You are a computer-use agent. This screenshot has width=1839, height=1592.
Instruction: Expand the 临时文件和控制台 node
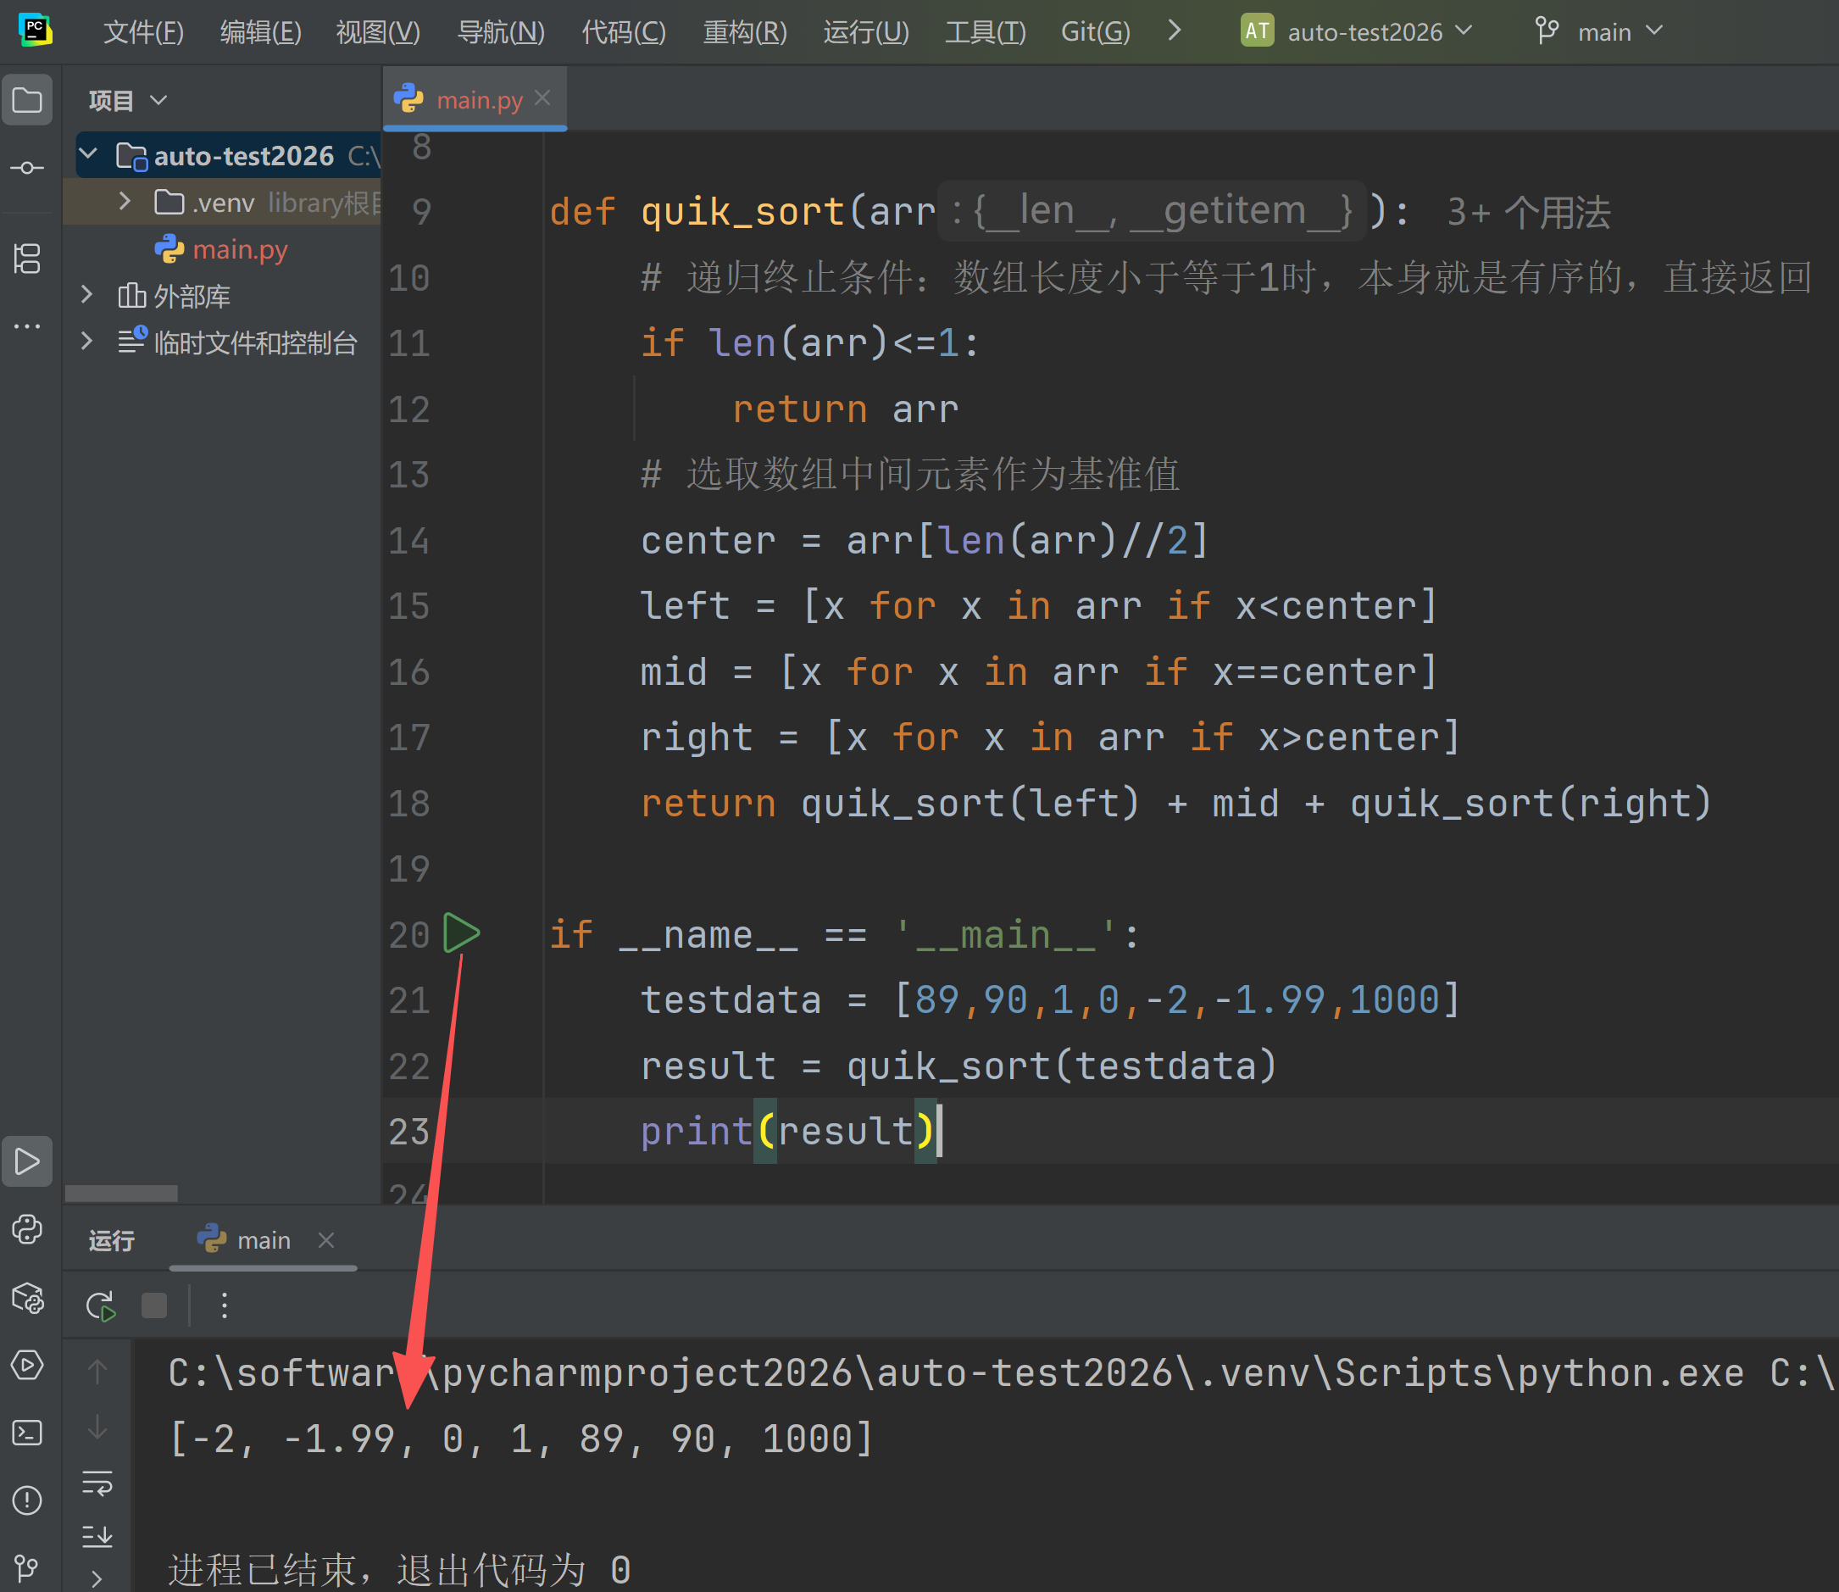87,340
